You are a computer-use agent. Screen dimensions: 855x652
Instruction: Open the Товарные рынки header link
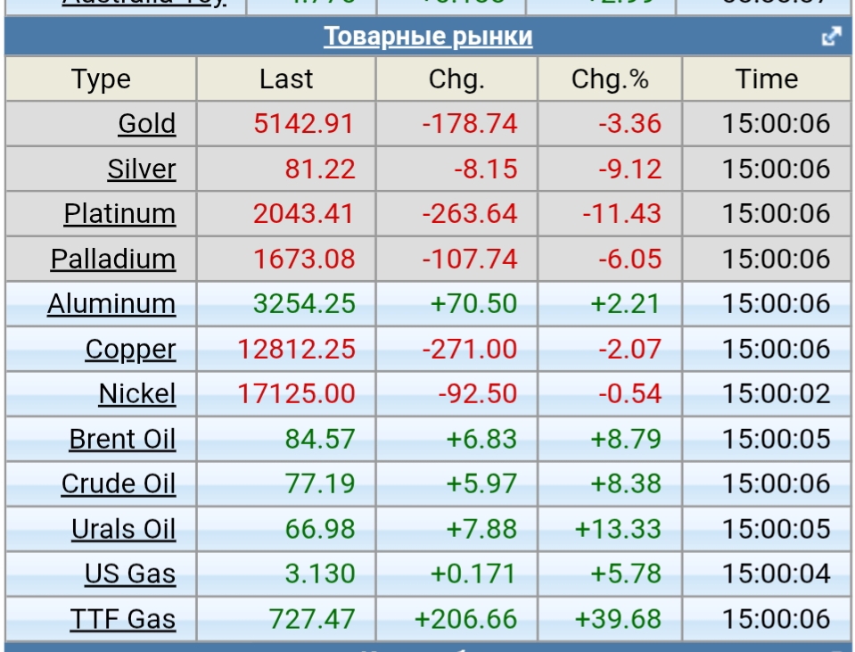tap(428, 37)
